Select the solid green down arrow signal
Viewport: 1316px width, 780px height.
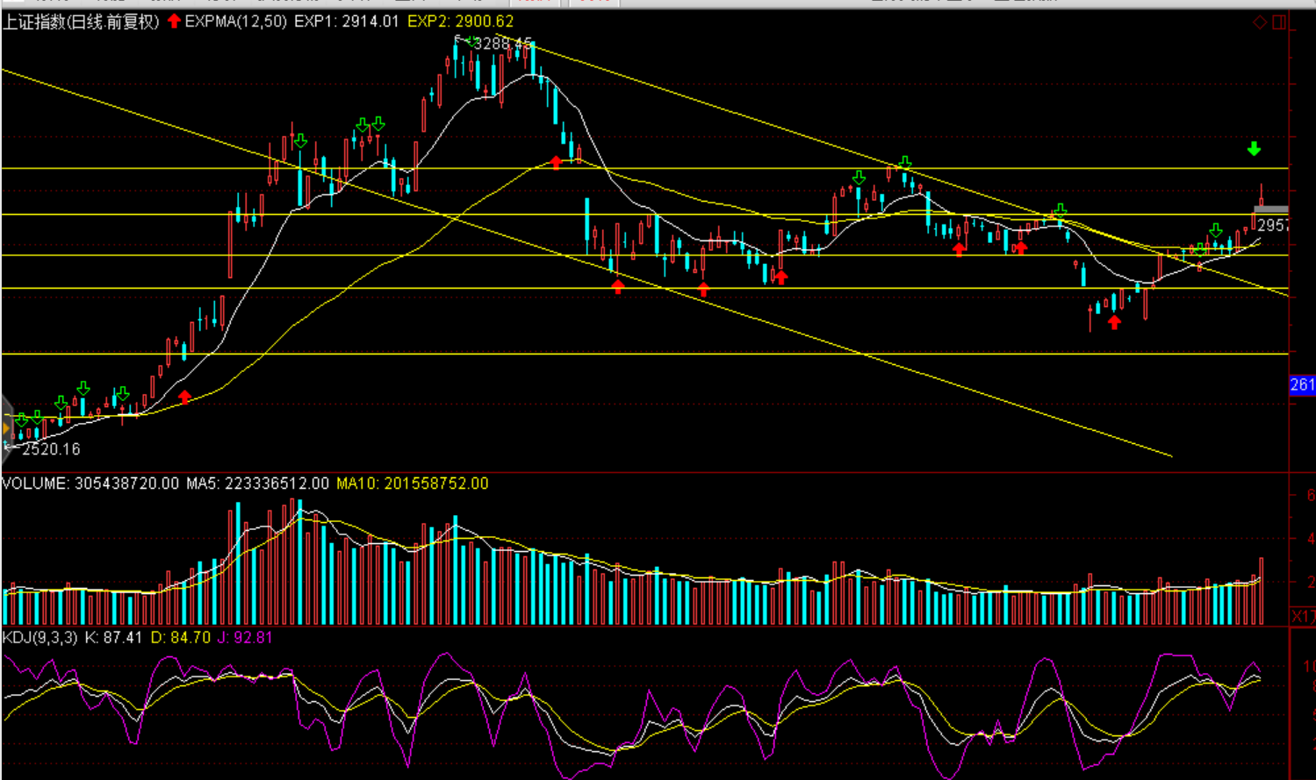[x=1254, y=149]
